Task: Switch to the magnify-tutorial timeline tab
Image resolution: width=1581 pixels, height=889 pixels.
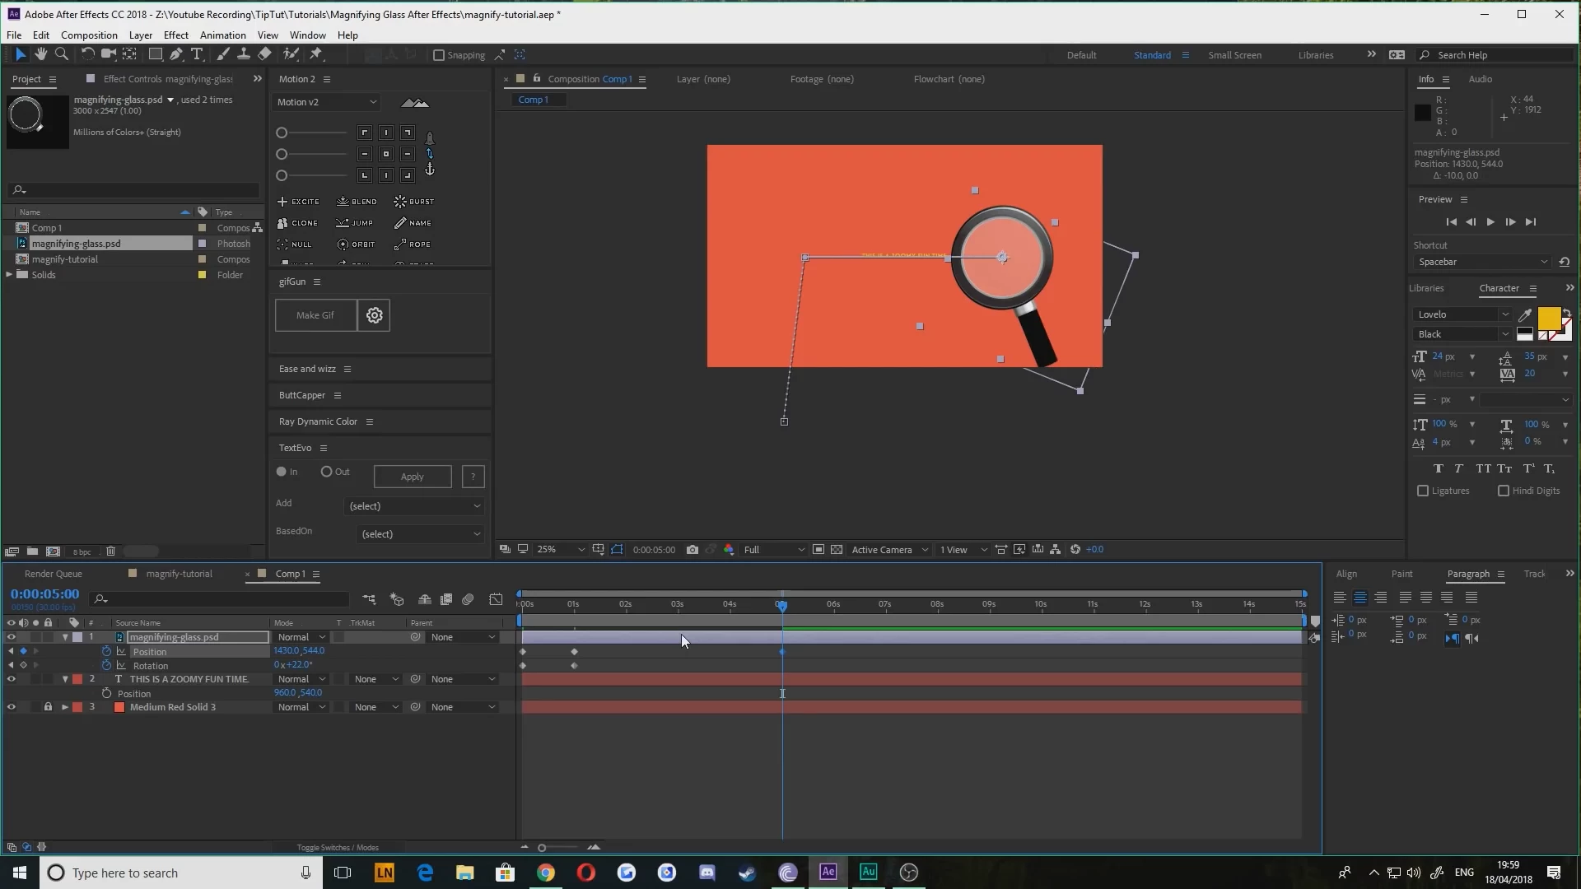Action: pos(179,574)
